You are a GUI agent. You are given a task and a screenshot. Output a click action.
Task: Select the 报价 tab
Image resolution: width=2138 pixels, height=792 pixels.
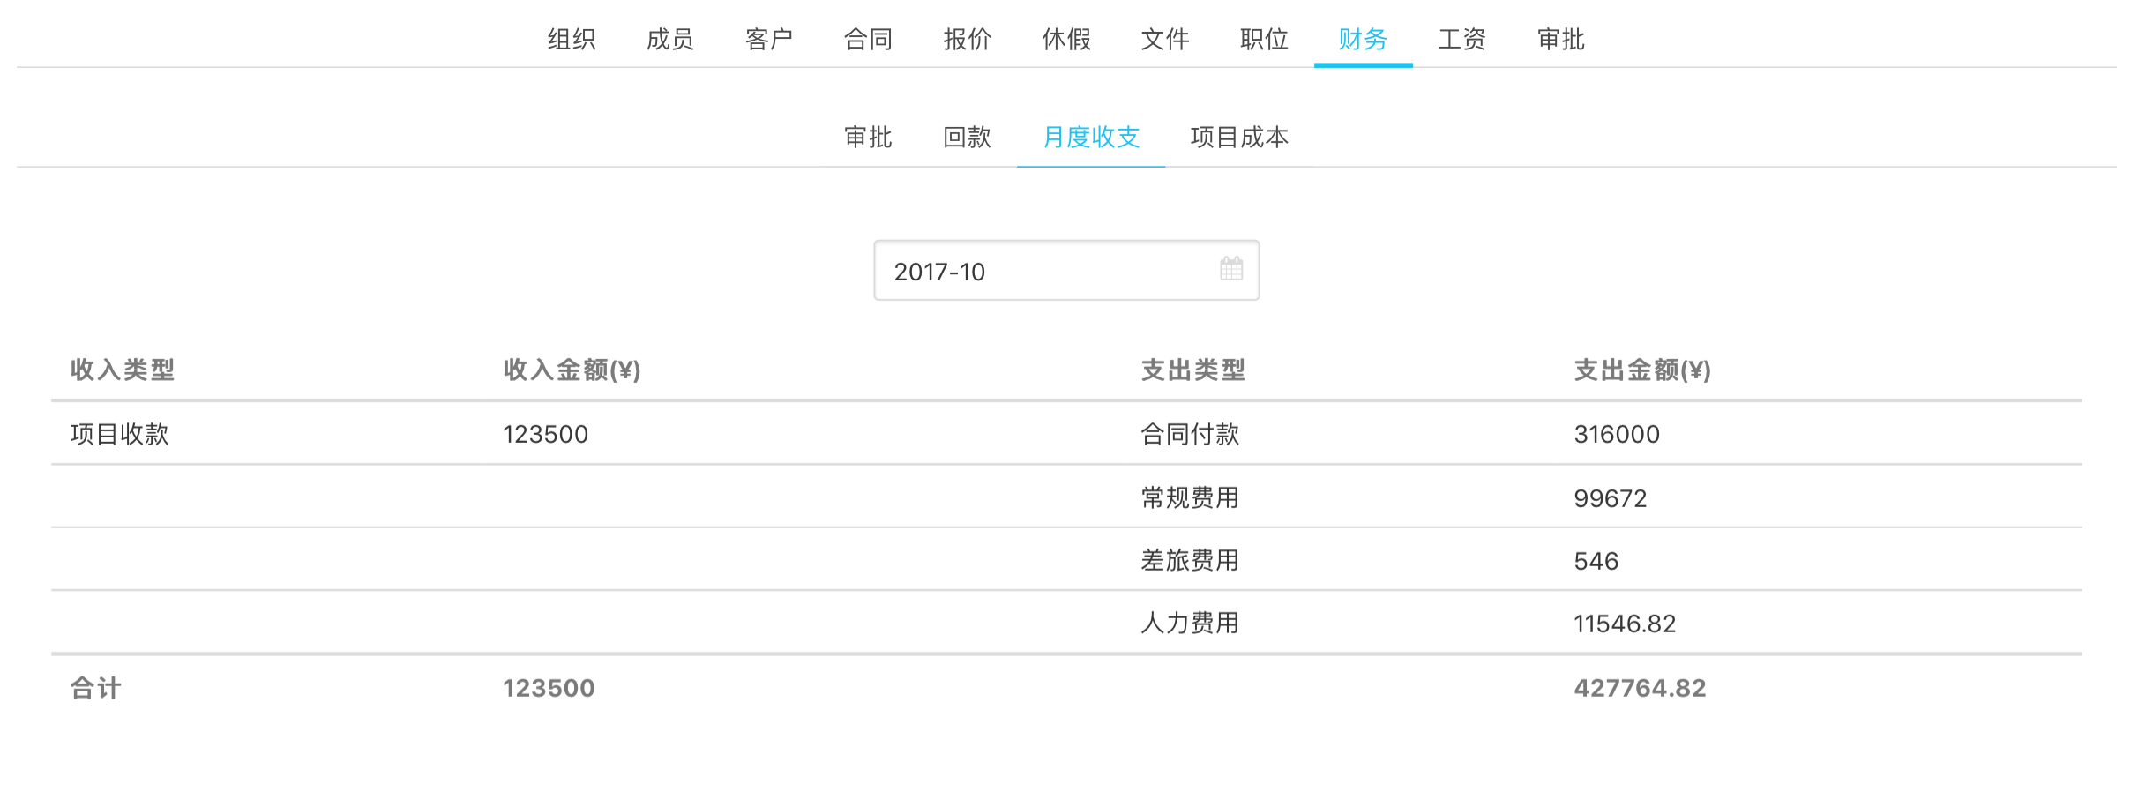pyautogui.click(x=968, y=40)
